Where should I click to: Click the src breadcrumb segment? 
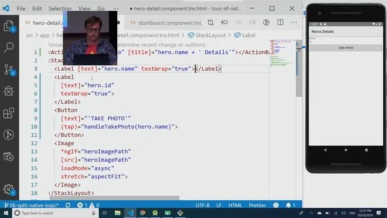point(30,35)
